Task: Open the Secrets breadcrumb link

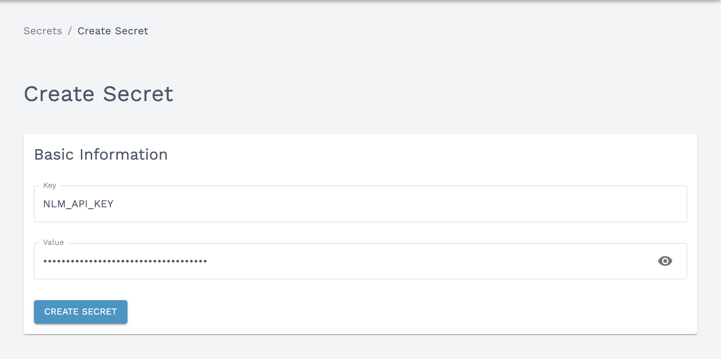Action: [x=43, y=31]
